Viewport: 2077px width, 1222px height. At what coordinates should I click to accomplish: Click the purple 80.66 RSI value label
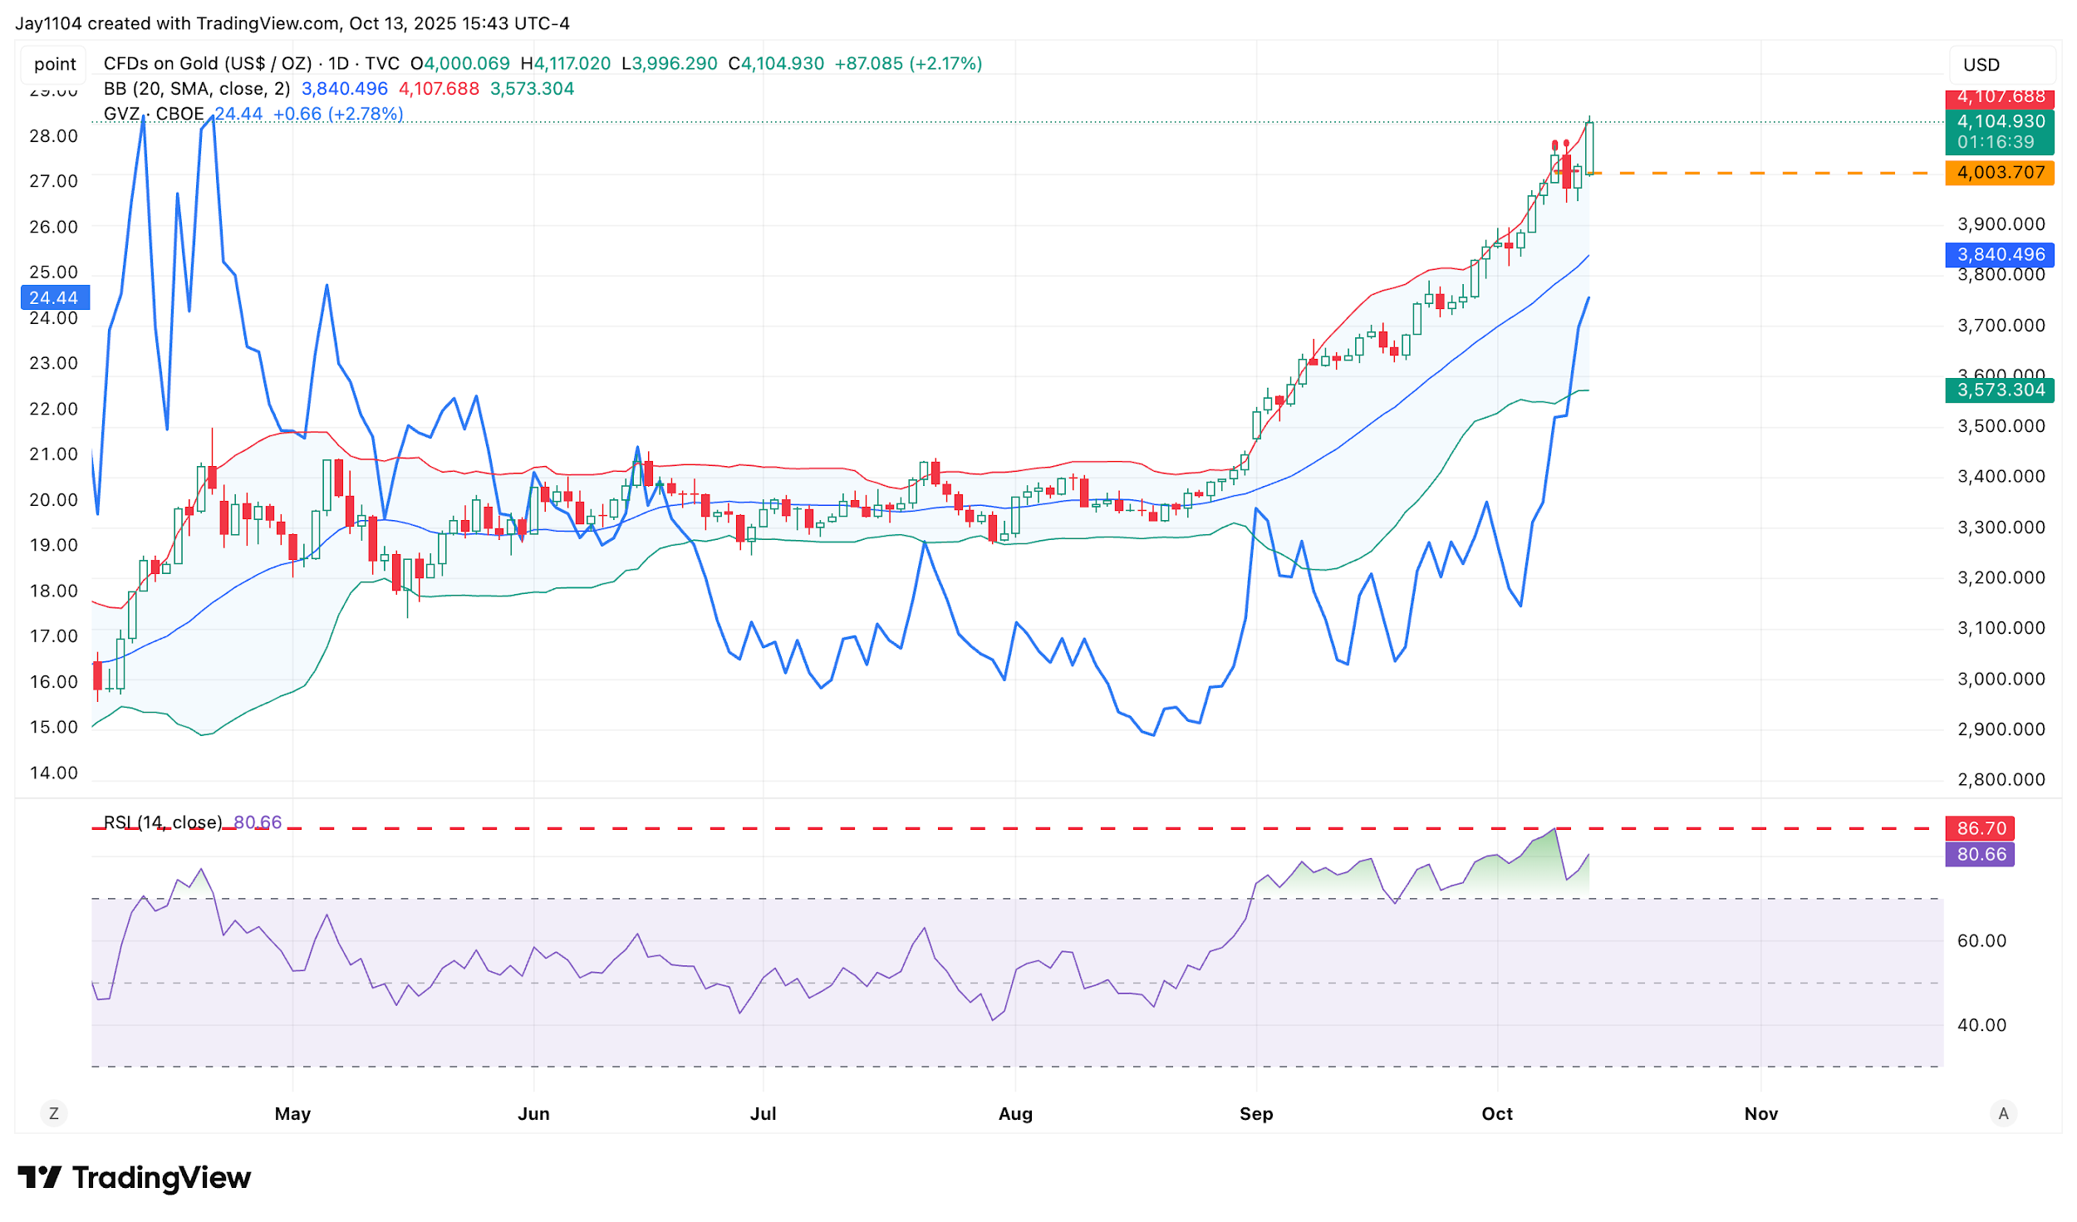(1980, 854)
